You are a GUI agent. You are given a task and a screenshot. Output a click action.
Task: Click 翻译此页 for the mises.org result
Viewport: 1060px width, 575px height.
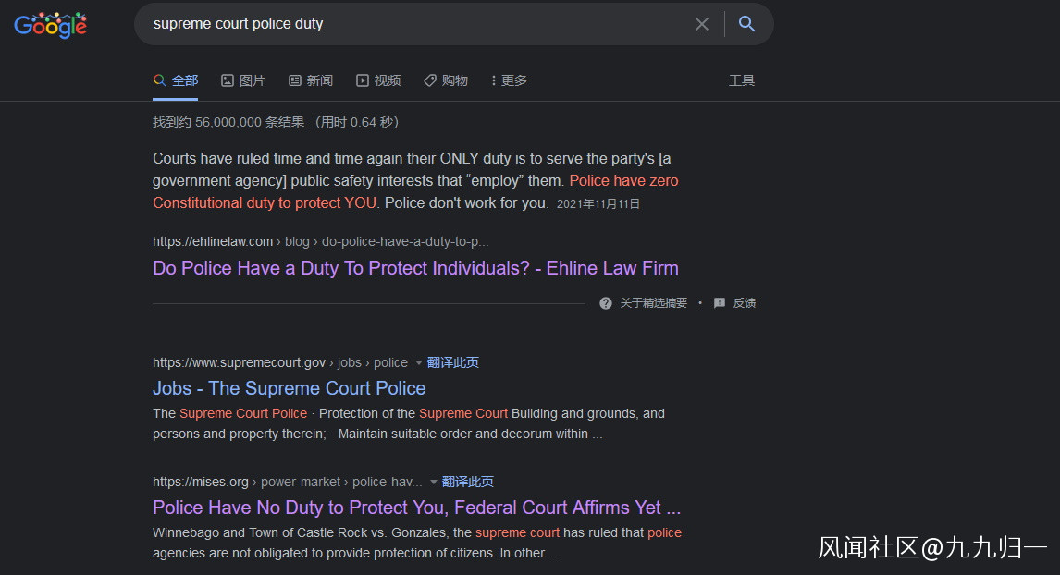[468, 482]
